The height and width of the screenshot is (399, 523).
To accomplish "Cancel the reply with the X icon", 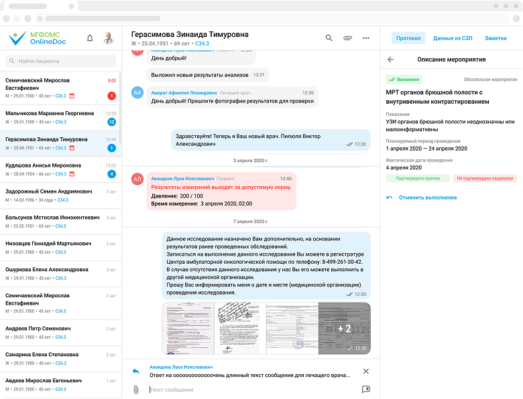I will [366, 371].
